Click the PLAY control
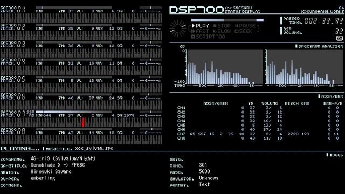 tap(200, 26)
